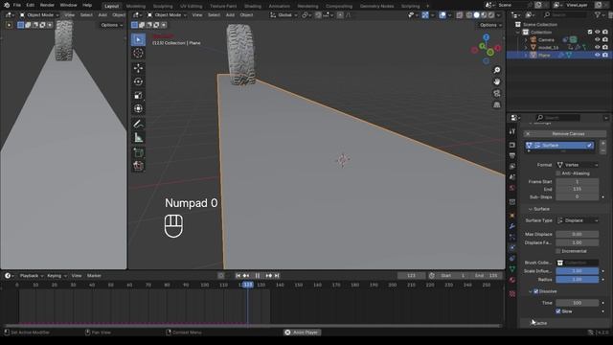Select the Measure tool

(138, 138)
